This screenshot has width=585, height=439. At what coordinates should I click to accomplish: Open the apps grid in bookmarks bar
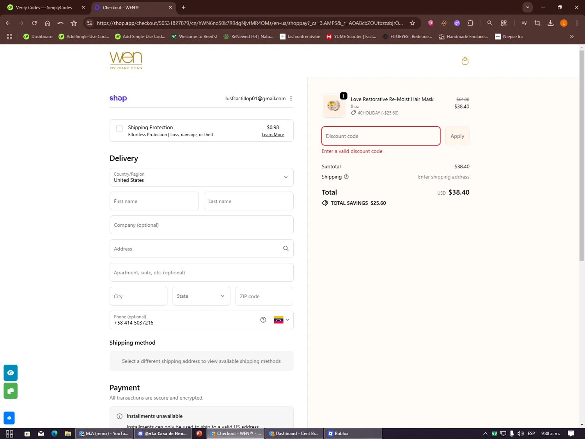(9, 37)
